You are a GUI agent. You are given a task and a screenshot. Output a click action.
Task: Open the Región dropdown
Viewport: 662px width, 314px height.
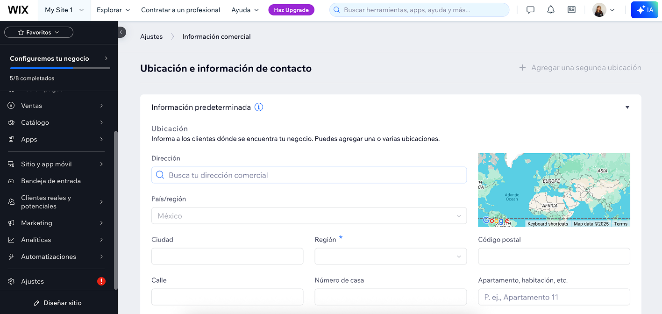(x=391, y=257)
